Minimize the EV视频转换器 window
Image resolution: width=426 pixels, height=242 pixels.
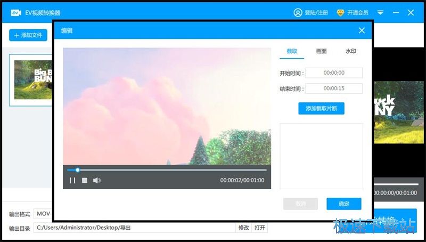[x=396, y=12]
